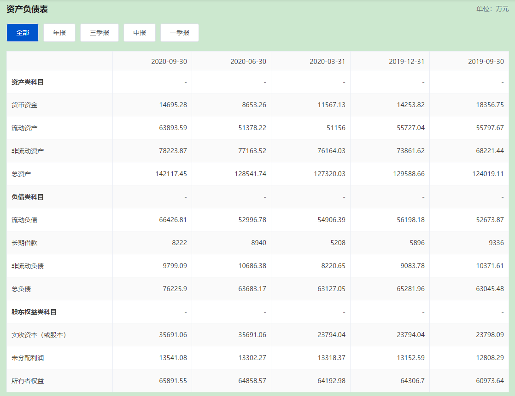This screenshot has width=515, height=396.
Task: Click the 2020-06-30 column header
Action: [248, 61]
